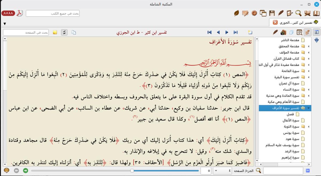Click the green forward arrow at bottom
Screen dimensions: 321x176
coord(26,170)
